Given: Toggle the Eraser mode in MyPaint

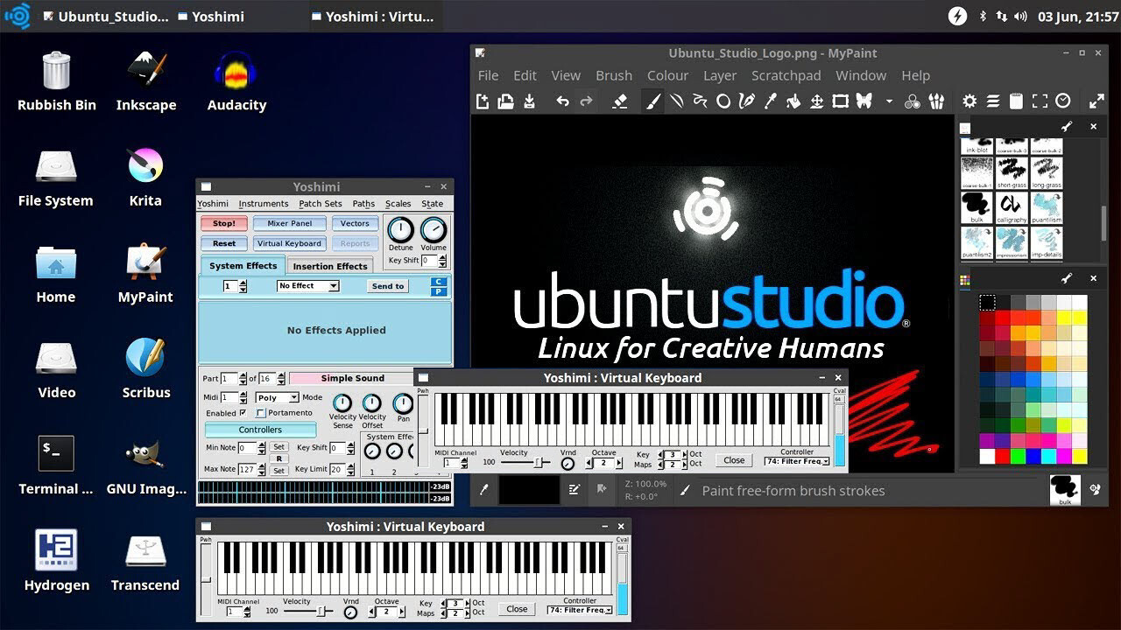Looking at the screenshot, I should point(620,101).
